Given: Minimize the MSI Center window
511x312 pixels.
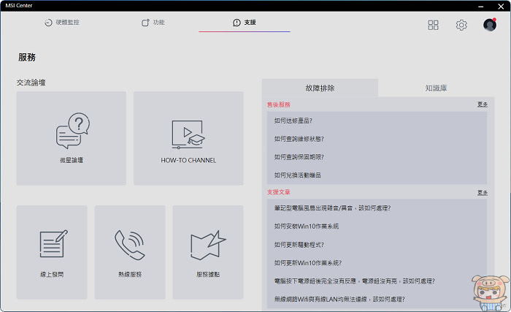Looking at the screenshot, I should click(480, 6).
